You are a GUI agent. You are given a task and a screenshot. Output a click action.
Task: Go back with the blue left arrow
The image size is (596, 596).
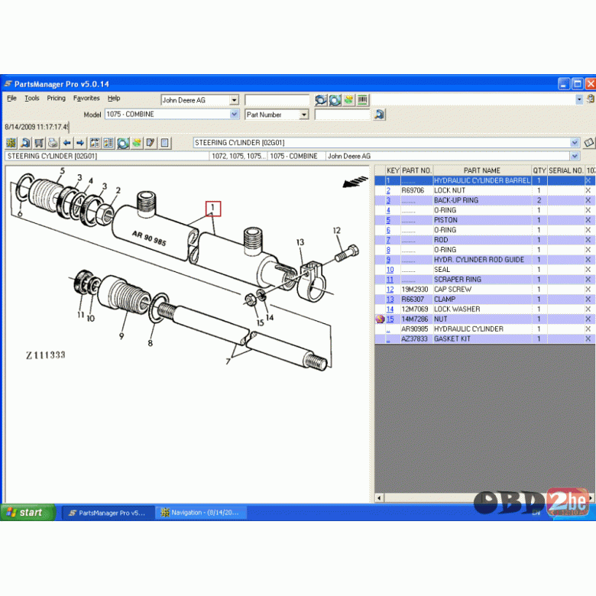67,143
